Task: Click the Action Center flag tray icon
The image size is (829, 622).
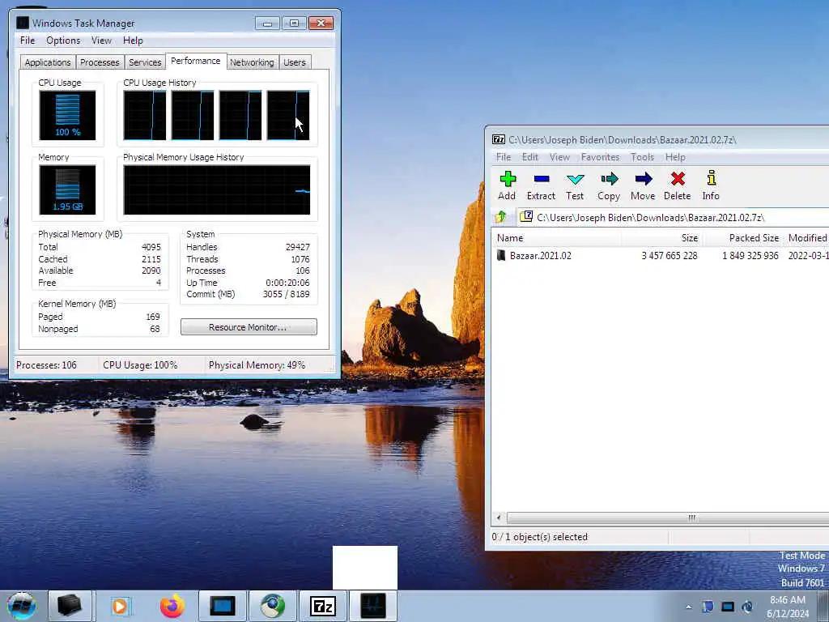Action: tap(708, 607)
